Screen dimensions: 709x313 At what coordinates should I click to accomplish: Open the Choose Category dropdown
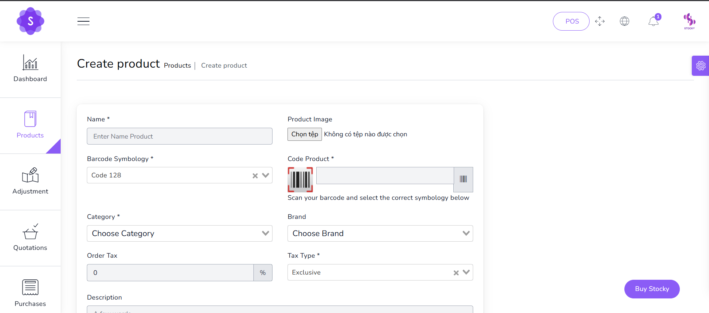tap(180, 233)
